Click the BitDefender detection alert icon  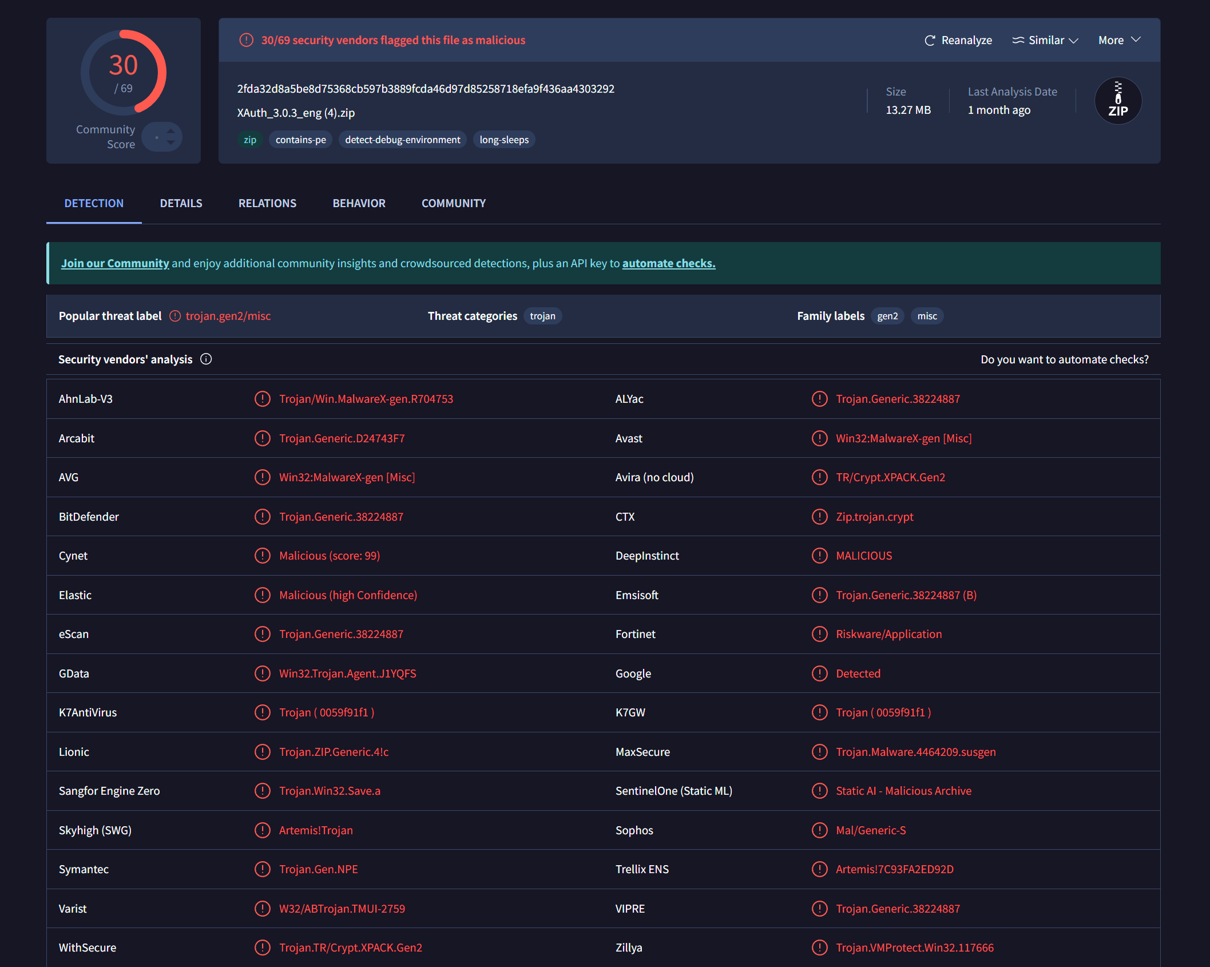coord(263,517)
